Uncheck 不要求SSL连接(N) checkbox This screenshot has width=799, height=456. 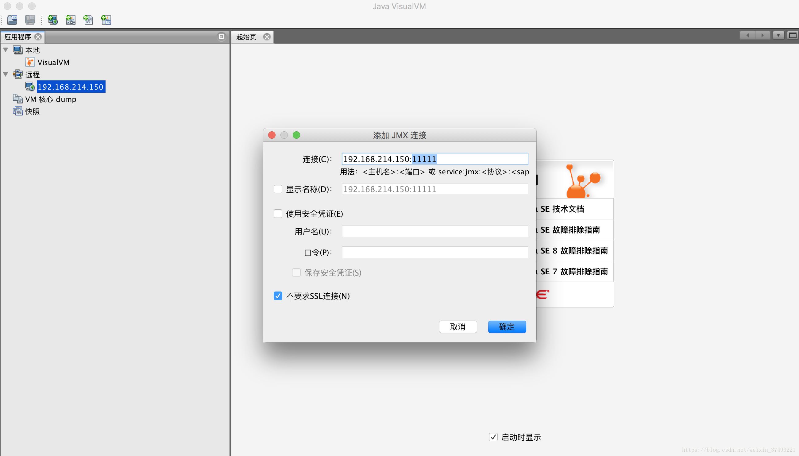pyautogui.click(x=278, y=296)
